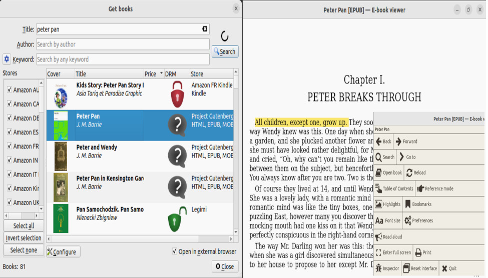Select the Pan Samochodzik cover thumbnail
The width and height of the screenshot is (488, 278).
point(61,218)
